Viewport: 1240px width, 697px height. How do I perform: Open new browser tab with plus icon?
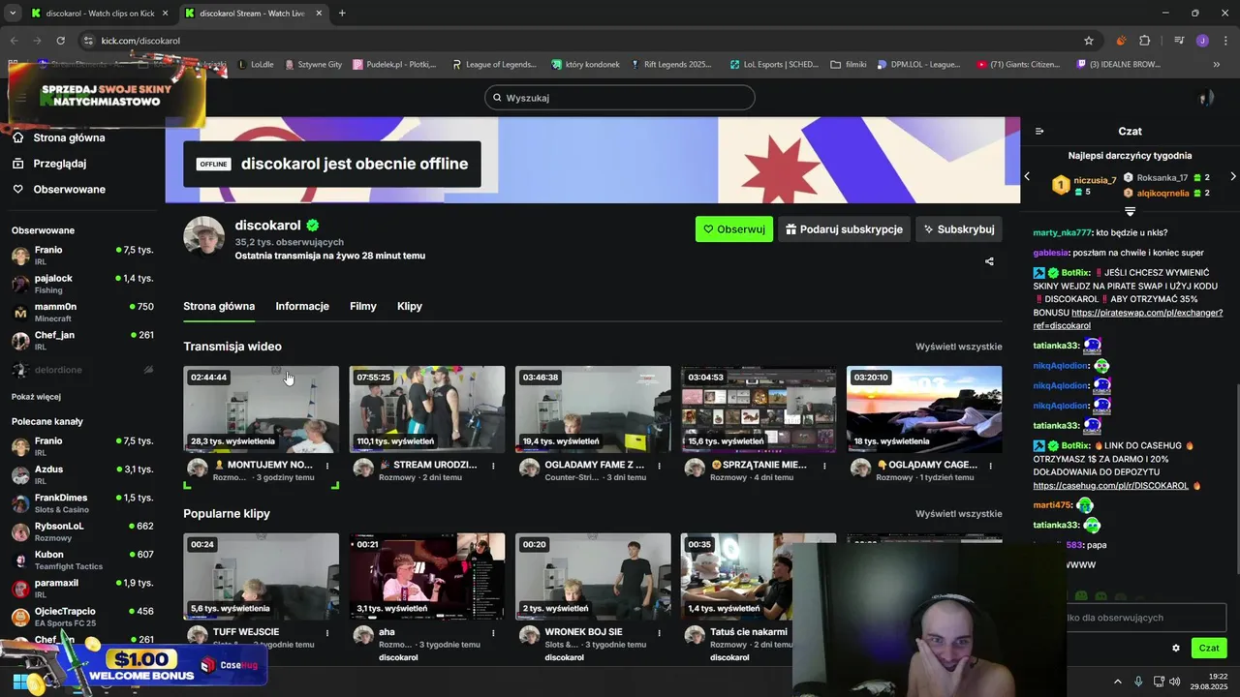coord(342,14)
